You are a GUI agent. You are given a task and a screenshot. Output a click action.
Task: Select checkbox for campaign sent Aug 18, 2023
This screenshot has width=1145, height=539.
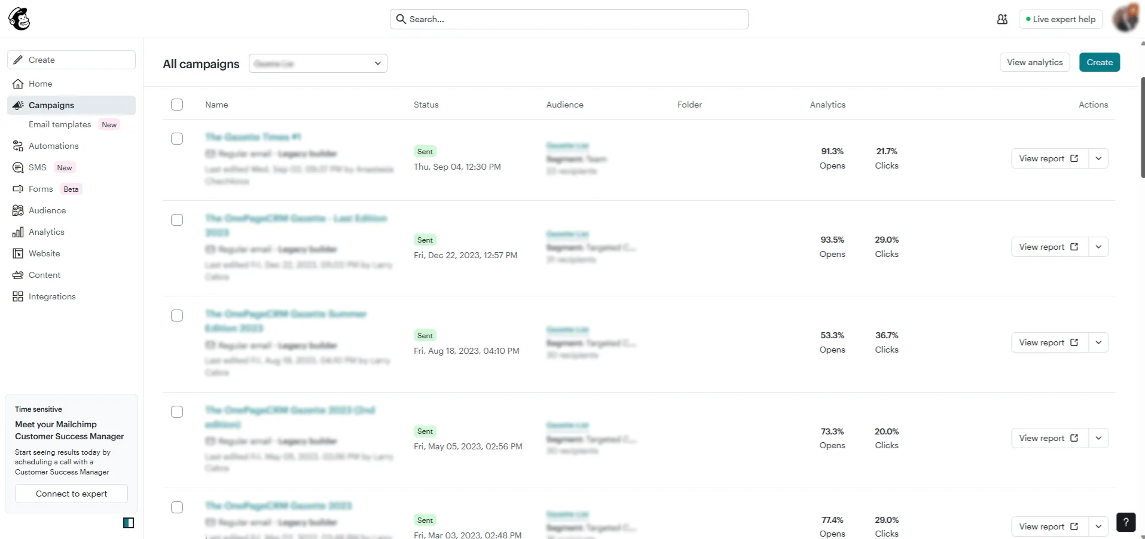point(177,316)
